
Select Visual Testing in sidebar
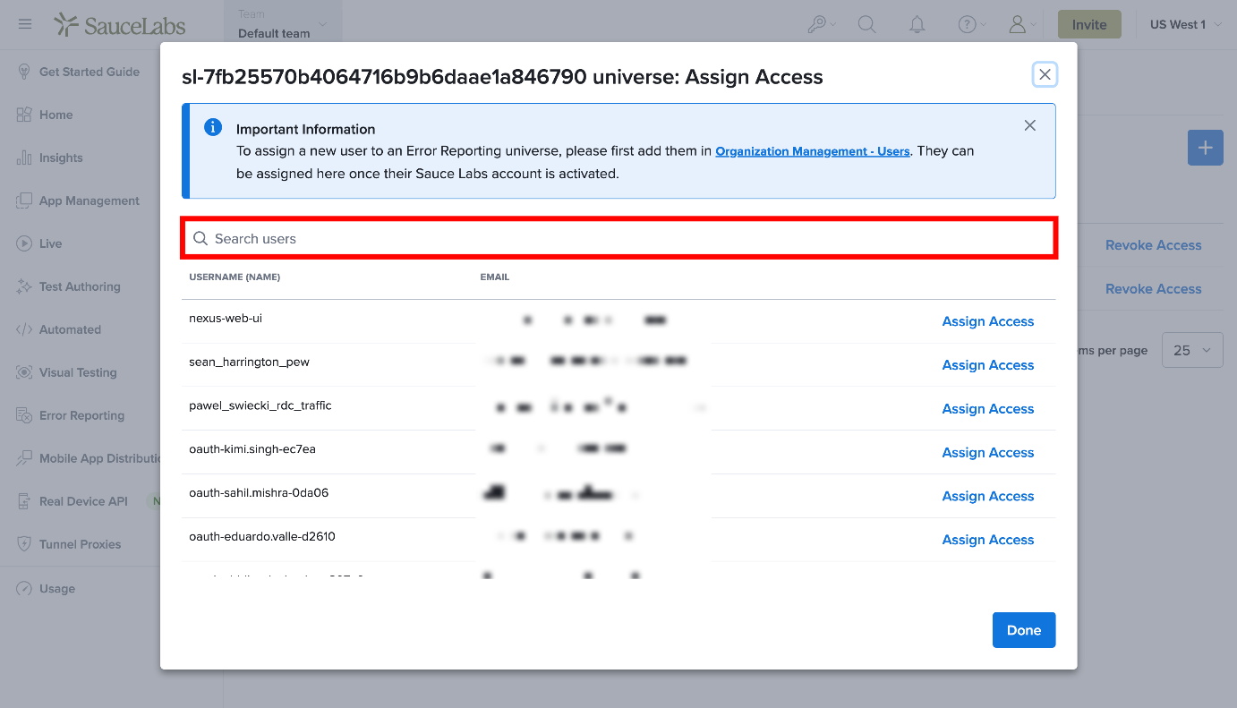pos(78,372)
